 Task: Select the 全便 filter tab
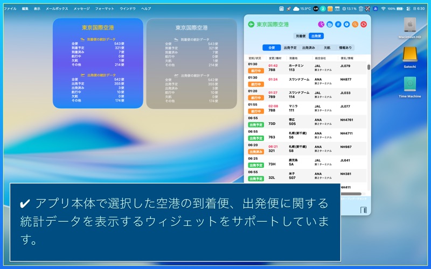click(272, 48)
